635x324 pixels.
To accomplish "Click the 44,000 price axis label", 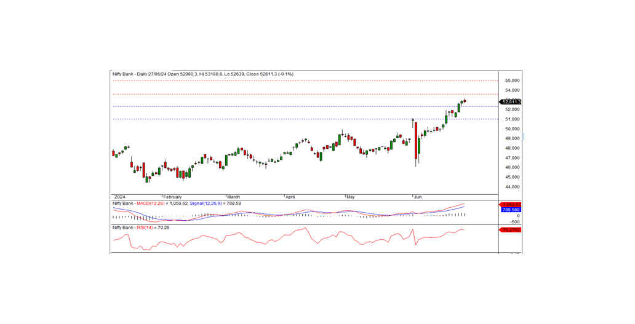I will (513, 188).
